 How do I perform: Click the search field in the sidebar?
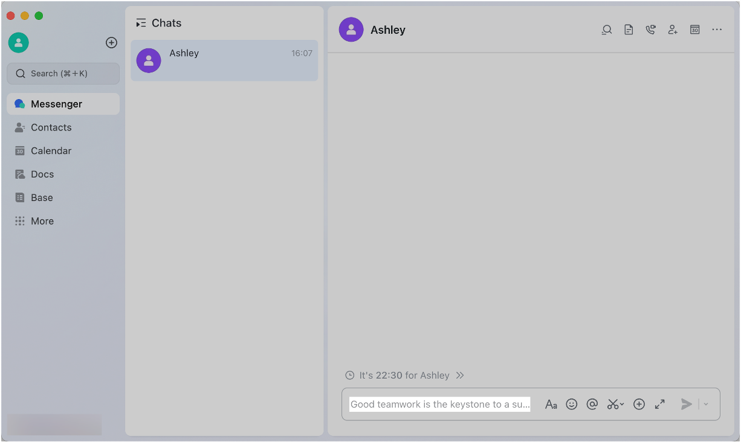point(63,73)
